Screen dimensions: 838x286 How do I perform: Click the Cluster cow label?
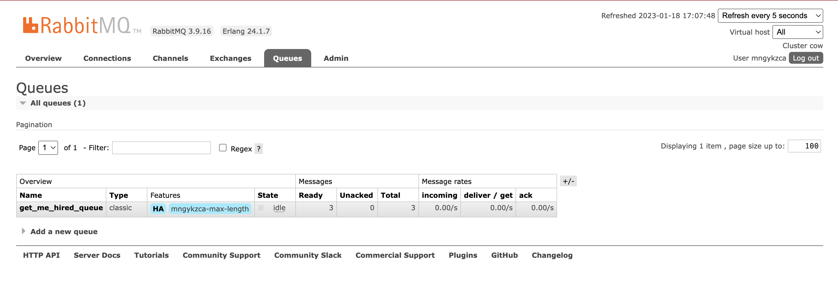pyautogui.click(x=802, y=46)
